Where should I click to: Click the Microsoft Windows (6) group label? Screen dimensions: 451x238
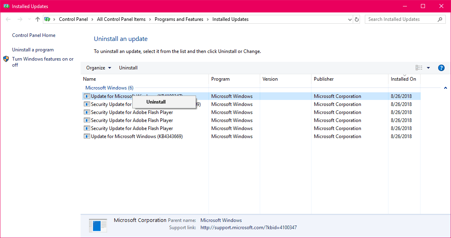[109, 88]
